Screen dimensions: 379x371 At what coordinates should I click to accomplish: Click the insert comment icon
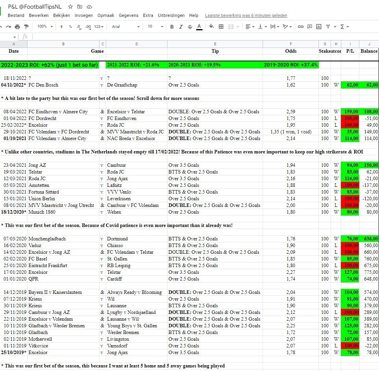[310, 27]
